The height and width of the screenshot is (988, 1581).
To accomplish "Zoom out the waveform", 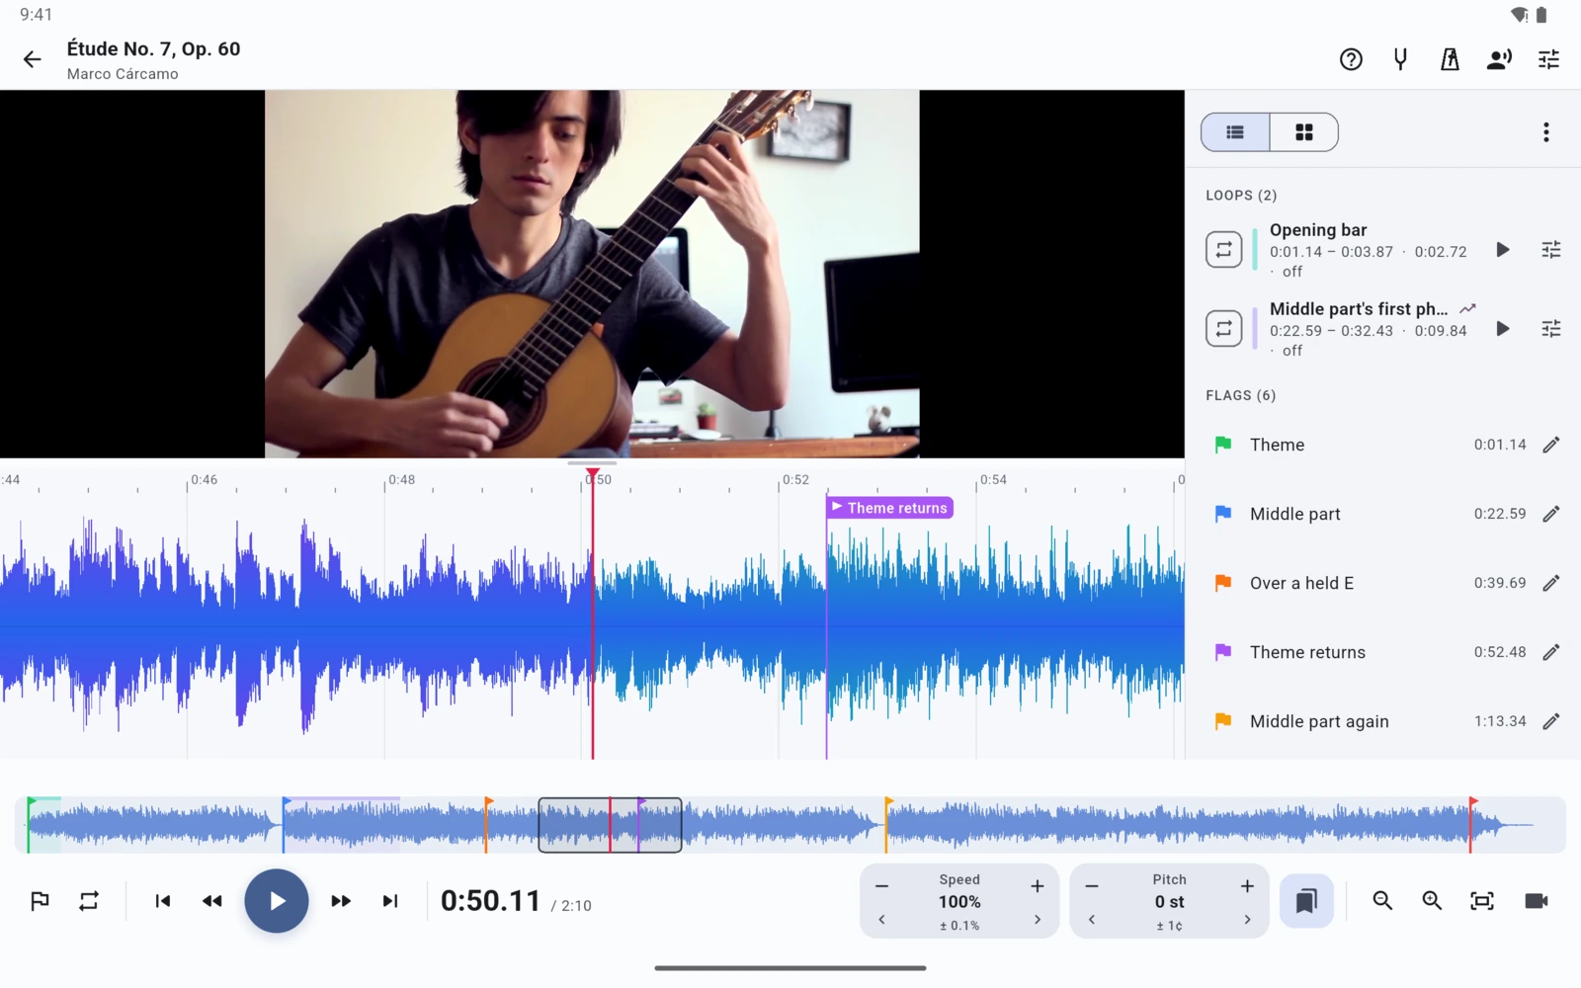I will [1382, 901].
